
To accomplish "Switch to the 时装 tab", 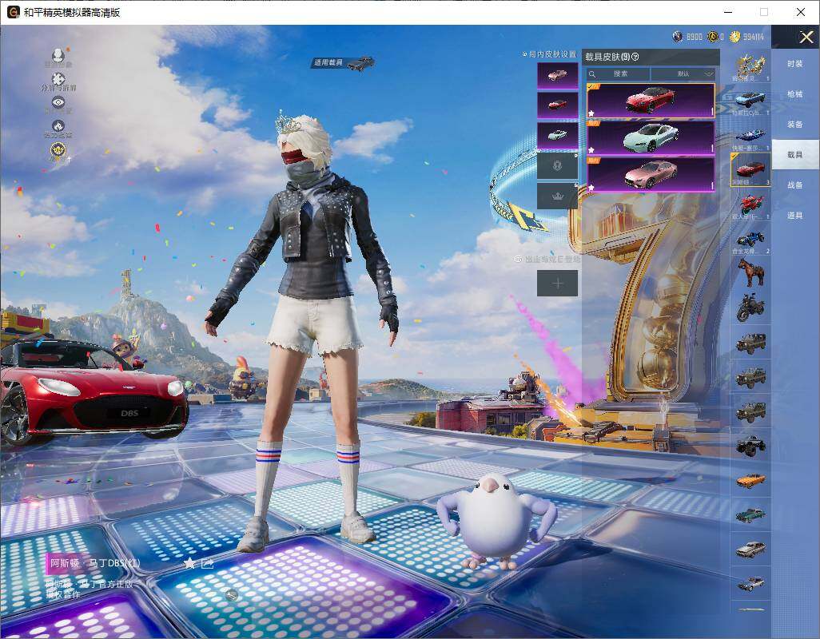I will 795,64.
